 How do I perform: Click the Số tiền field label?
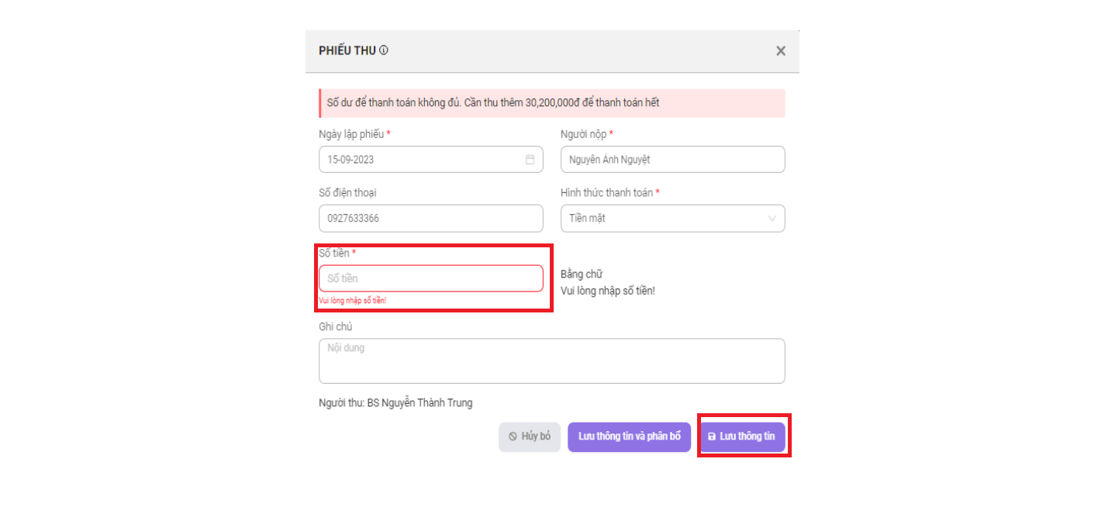(337, 254)
